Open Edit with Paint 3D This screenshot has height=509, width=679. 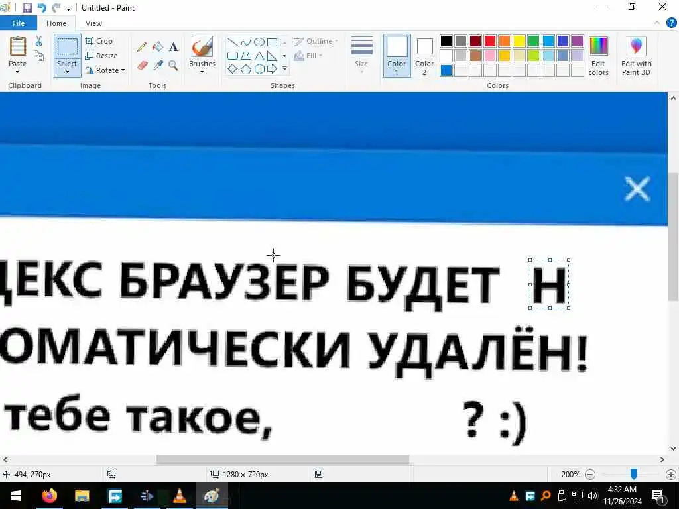(x=636, y=56)
